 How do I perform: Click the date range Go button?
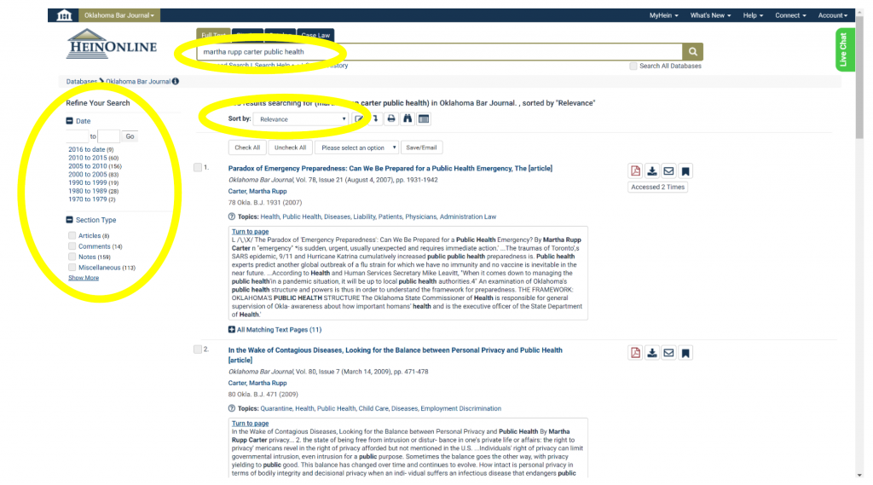130,136
